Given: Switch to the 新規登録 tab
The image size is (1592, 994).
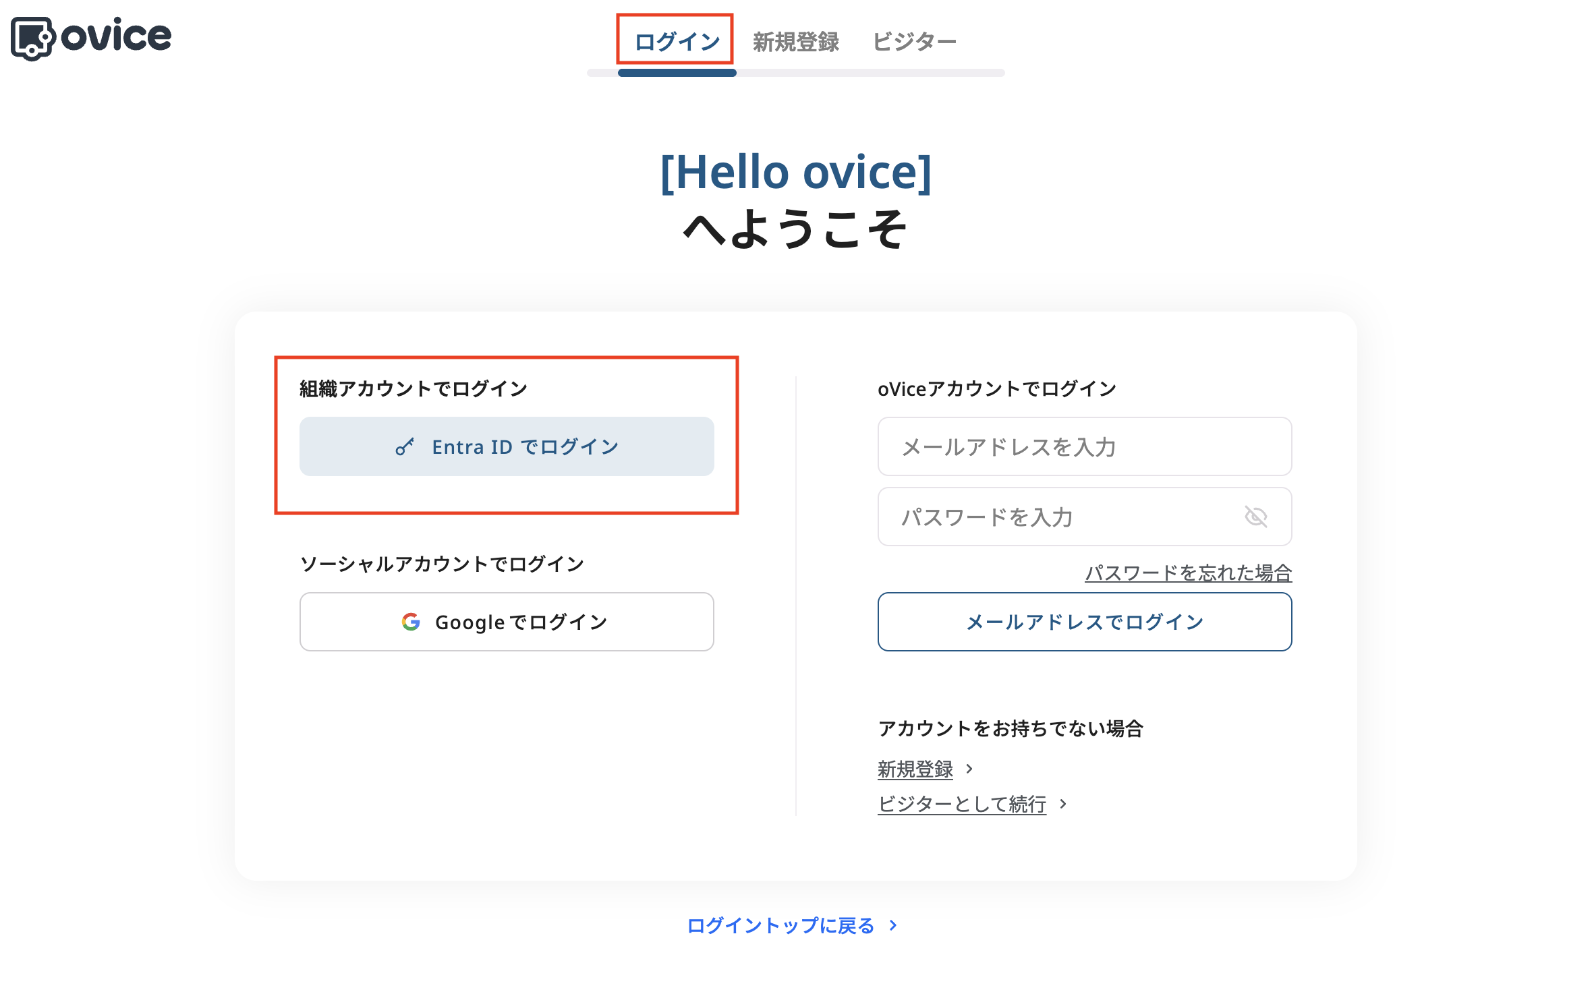Looking at the screenshot, I should point(796,42).
